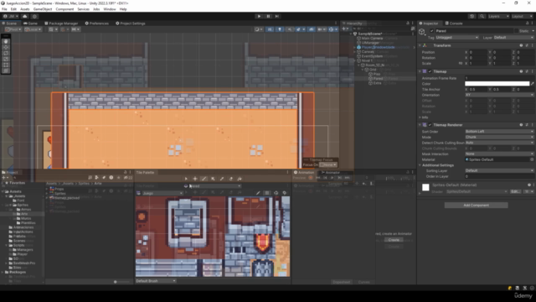The image size is (536, 302).
Task: Open the Tag dropdown (Untagged)
Action: pyautogui.click(x=457, y=37)
